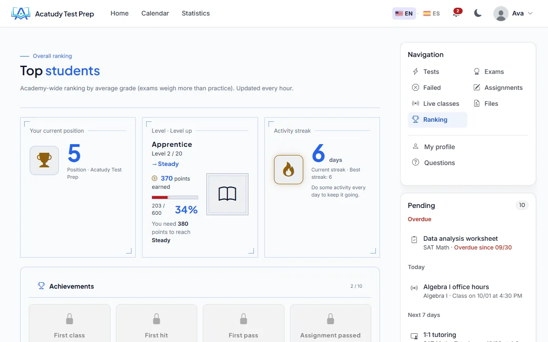Select the First pass achievement card
548x342 pixels.
243,323
